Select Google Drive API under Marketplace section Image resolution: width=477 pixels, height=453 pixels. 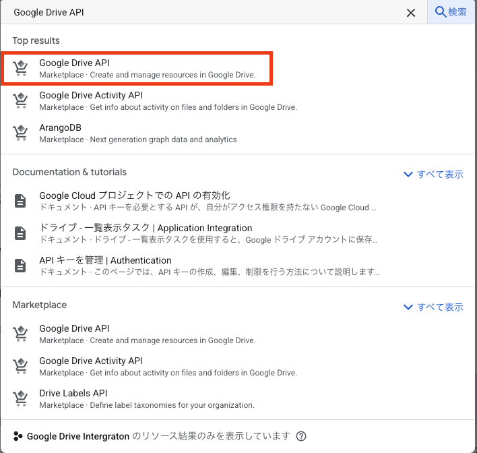tap(147, 334)
